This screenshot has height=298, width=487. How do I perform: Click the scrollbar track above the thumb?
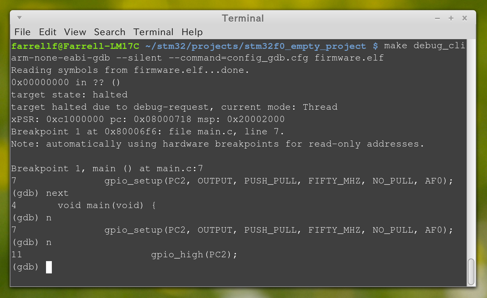471,149
